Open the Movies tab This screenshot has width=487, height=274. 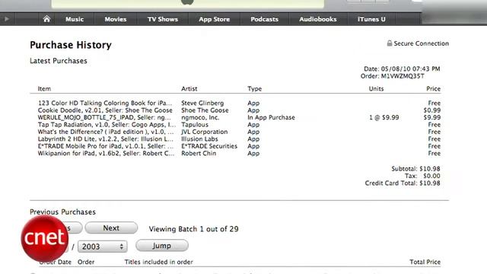pyautogui.click(x=116, y=19)
